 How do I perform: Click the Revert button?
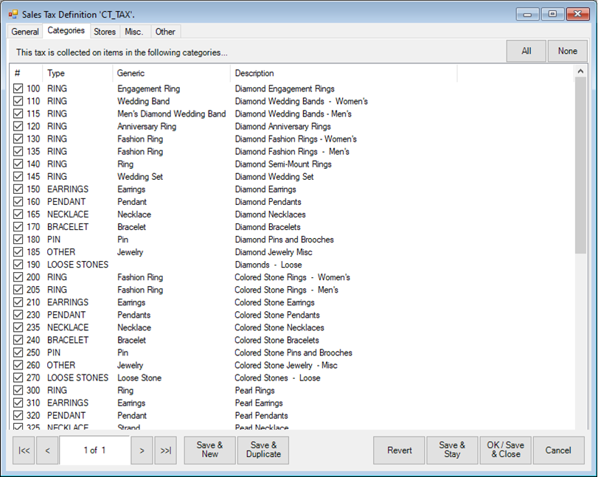point(399,450)
